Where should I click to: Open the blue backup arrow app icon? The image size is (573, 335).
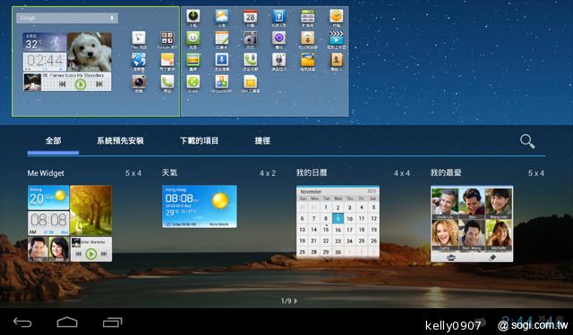(279, 16)
